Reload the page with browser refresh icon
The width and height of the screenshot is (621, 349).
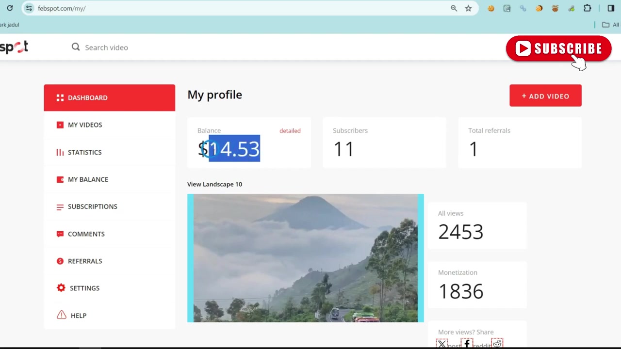point(10,8)
